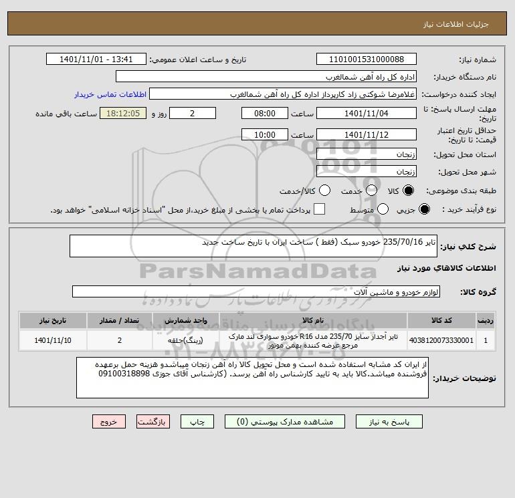Click the response deadline time 08:00
Viewport: 515px width, 498px height.
pyautogui.click(x=265, y=113)
